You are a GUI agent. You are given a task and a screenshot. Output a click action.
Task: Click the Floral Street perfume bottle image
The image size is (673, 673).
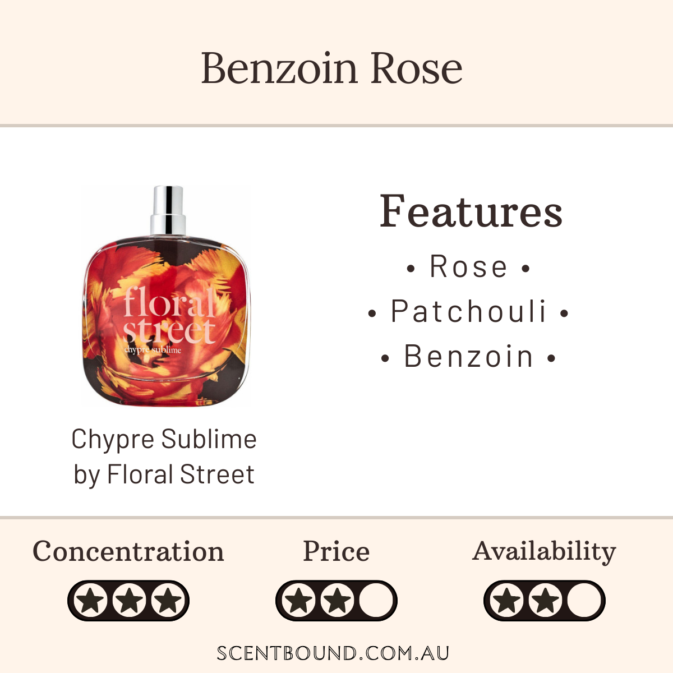click(x=167, y=320)
